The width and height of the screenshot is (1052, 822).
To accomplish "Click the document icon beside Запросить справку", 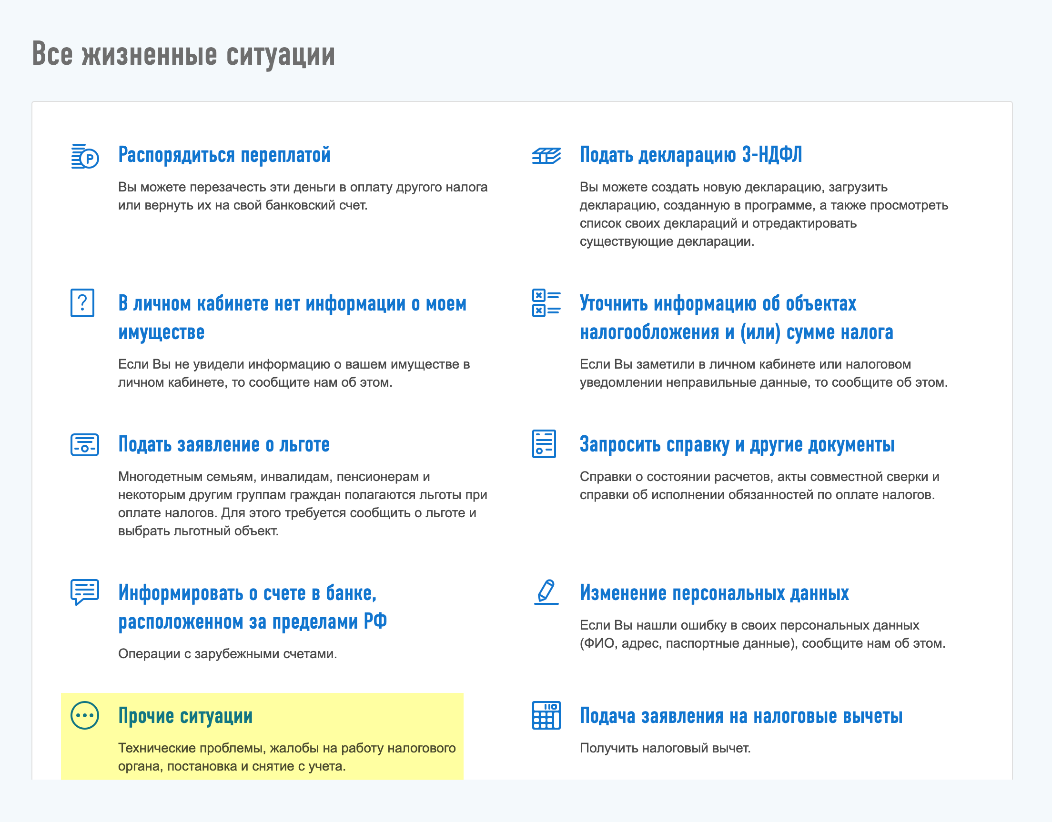I will click(544, 444).
